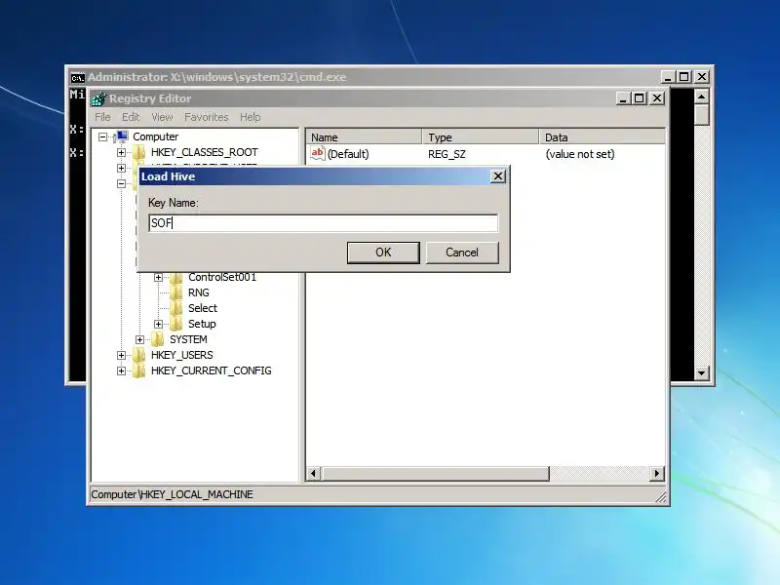Close the Load Hive dialog
Viewport: 780px width, 585px height.
pyautogui.click(x=498, y=176)
